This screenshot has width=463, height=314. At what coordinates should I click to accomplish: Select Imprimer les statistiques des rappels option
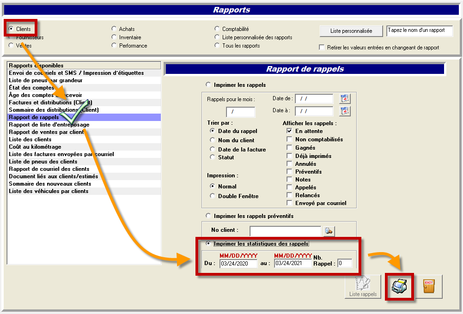[x=208, y=243]
